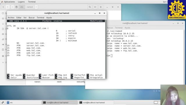
Task: Select the named path segment
Action: 30,7
